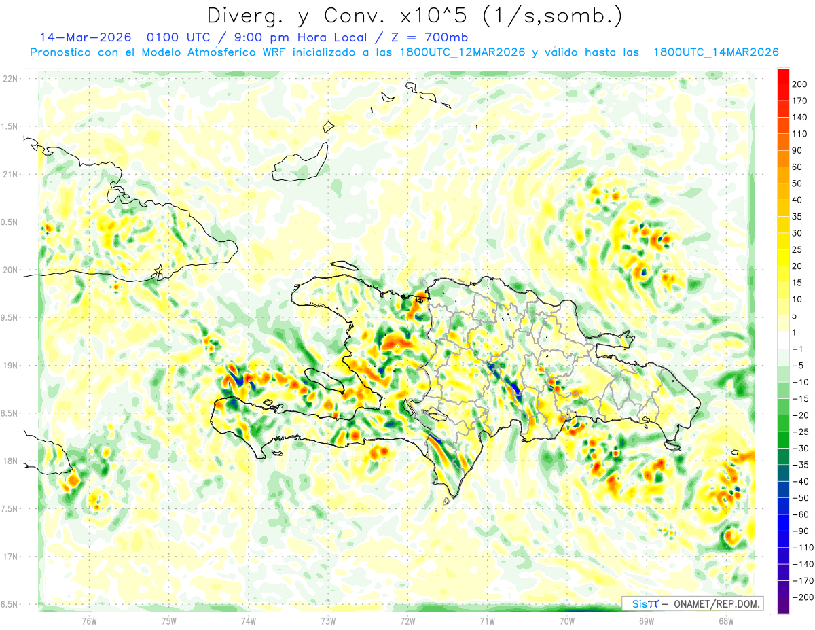The height and width of the screenshot is (630, 815).
Task: Click the "50" value on the color scale
Action: click(798, 183)
